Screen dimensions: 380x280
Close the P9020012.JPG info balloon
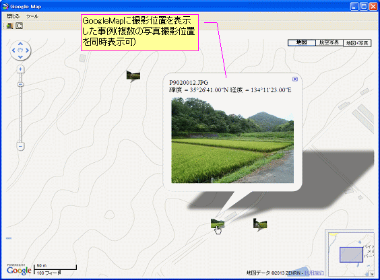click(295, 79)
